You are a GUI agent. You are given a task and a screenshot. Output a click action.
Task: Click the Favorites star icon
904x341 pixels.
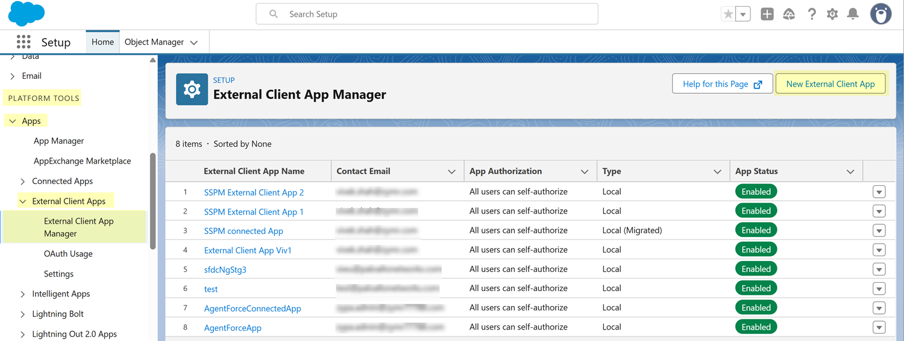728,14
